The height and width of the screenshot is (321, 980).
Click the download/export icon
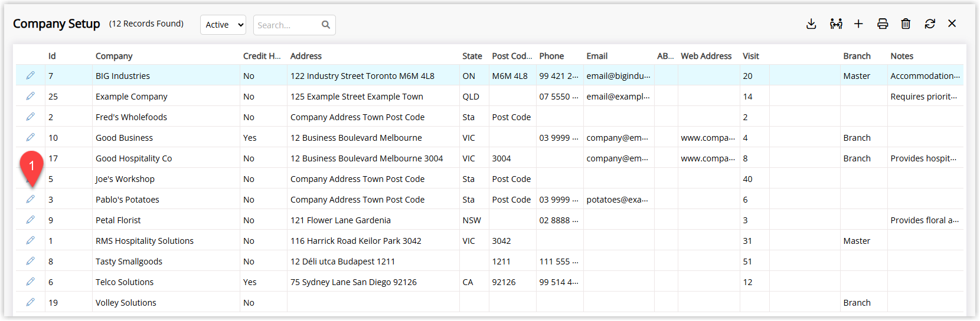coord(811,24)
